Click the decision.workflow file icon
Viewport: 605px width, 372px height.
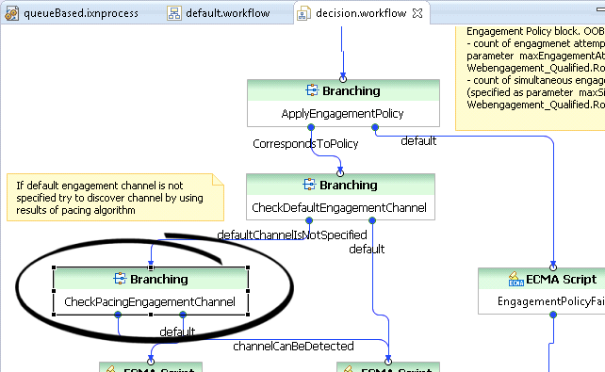303,13
